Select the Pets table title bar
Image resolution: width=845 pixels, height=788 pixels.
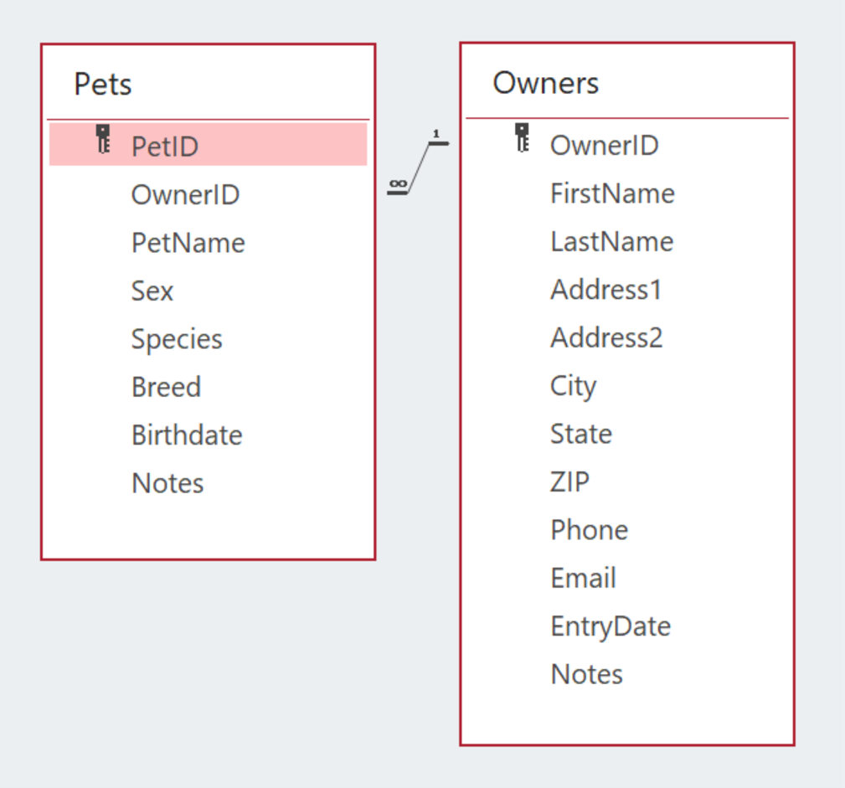point(208,84)
